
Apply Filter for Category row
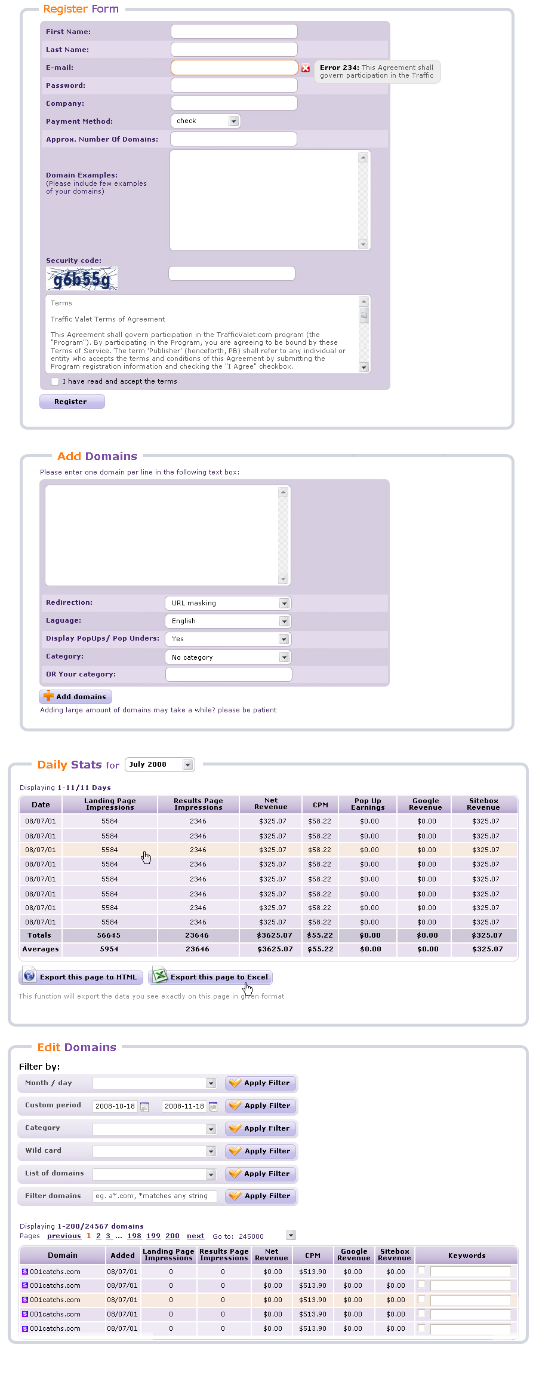[x=261, y=1128]
